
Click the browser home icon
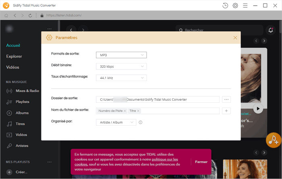coord(6,15)
